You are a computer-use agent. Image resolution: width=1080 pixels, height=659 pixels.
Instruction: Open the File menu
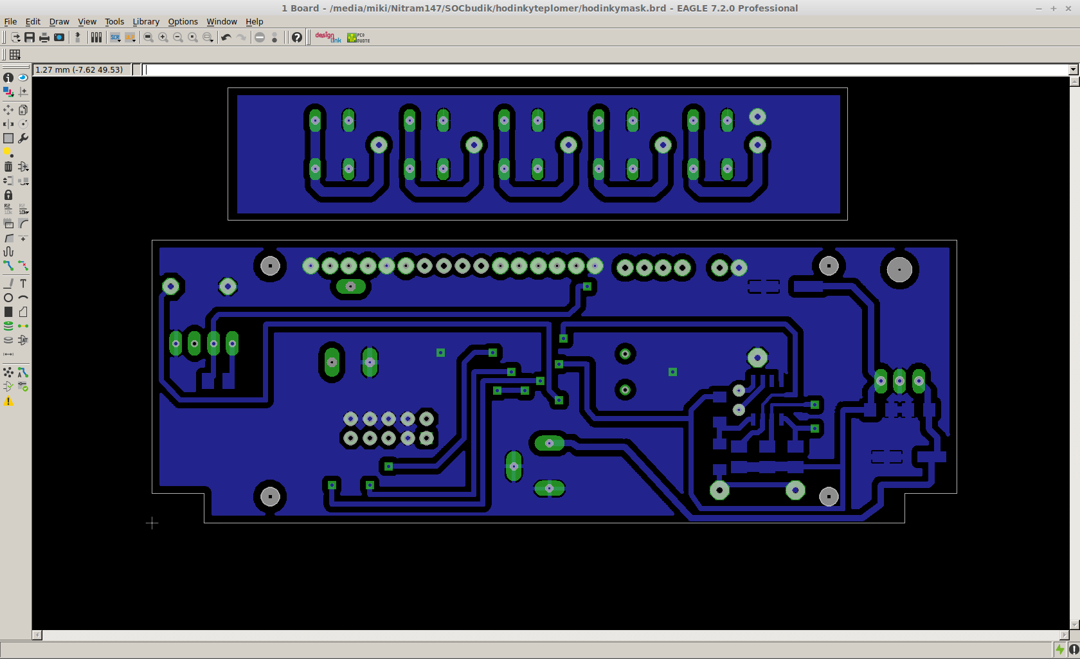10,21
